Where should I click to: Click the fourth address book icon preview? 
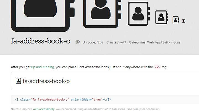click(162, 17)
